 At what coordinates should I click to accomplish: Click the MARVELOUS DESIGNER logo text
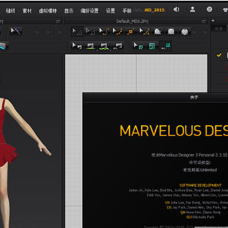[x=174, y=130]
